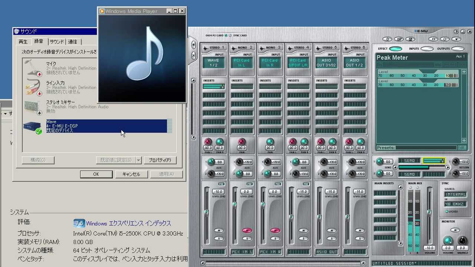
Task: Adjust the Stereo 6 strip level fader
Action: [347, 217]
